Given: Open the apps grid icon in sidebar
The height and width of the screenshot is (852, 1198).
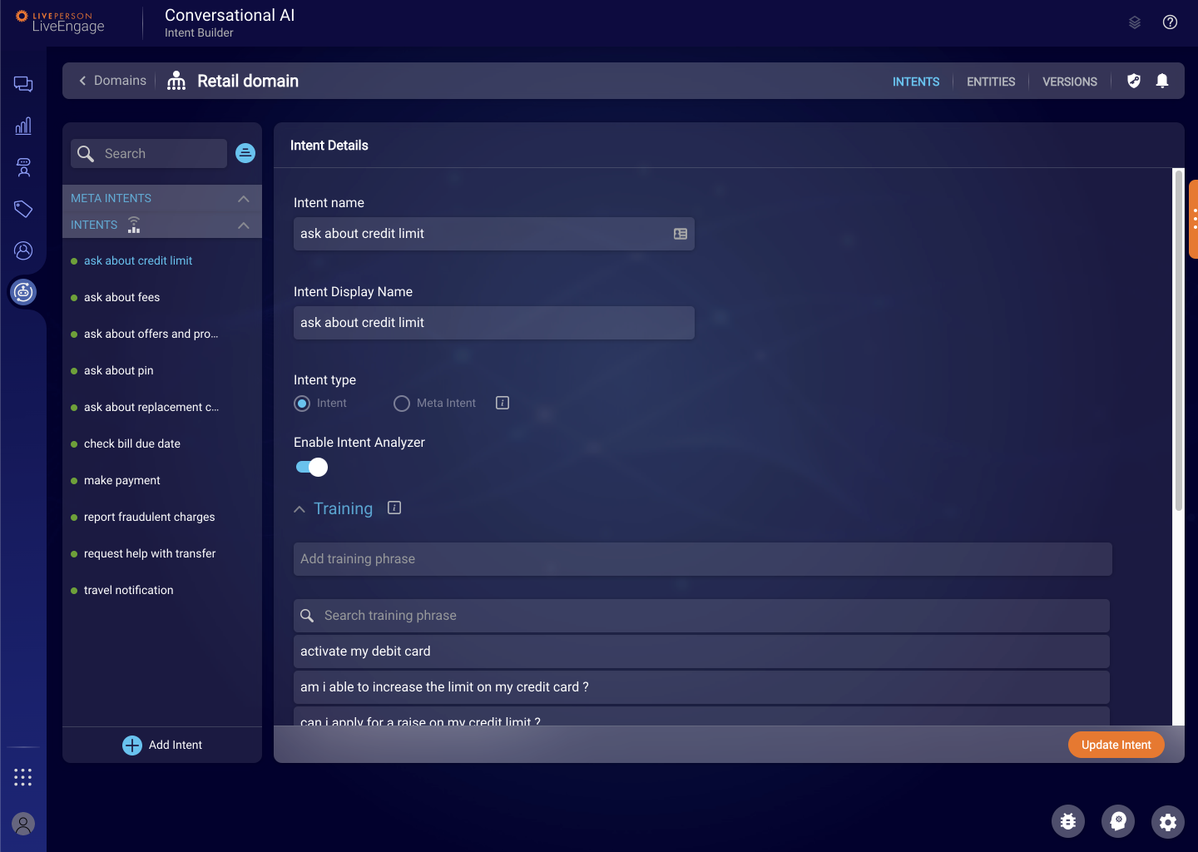Looking at the screenshot, I should (23, 777).
